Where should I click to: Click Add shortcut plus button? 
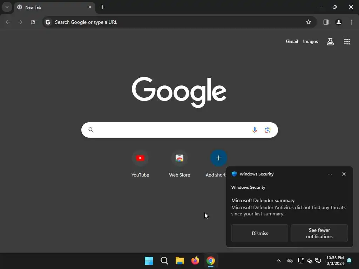tap(219, 158)
